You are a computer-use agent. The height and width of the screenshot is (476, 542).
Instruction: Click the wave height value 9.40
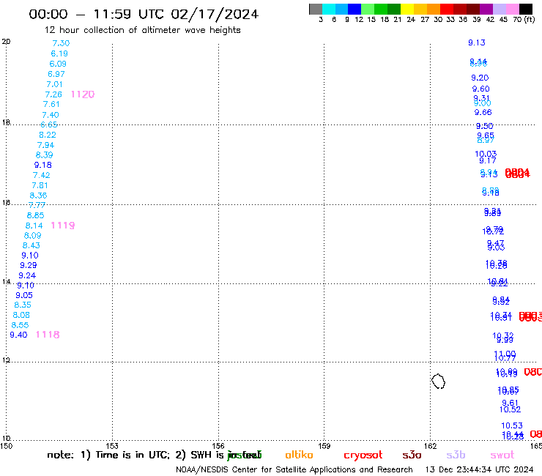(x=18, y=335)
